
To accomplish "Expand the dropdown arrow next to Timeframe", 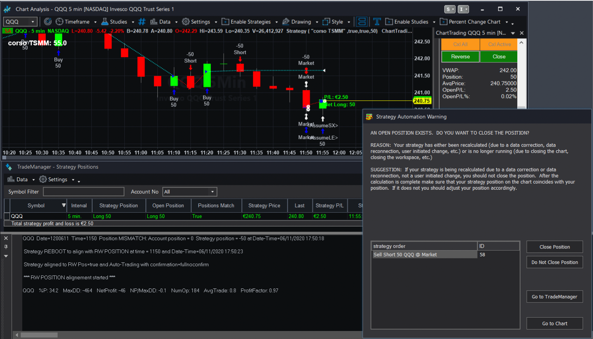I will 96,22.
